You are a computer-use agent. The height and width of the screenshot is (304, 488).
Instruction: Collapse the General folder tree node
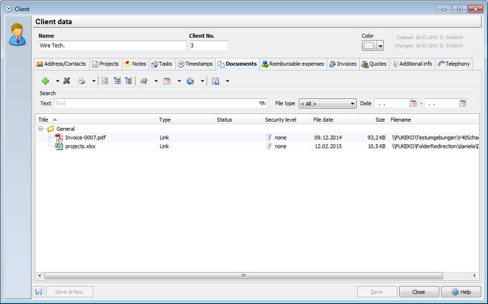point(40,128)
